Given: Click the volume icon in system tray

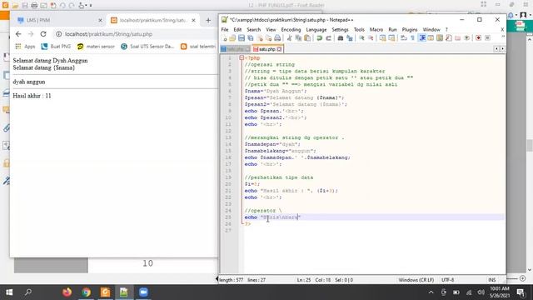Looking at the screenshot, I should pos(481,292).
